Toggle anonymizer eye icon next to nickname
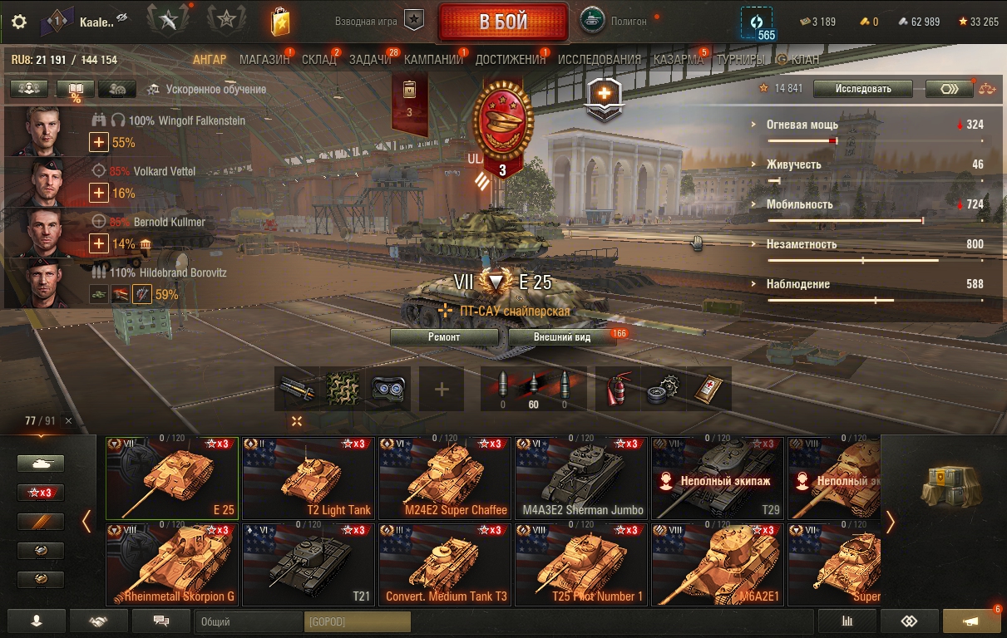 coord(122,18)
